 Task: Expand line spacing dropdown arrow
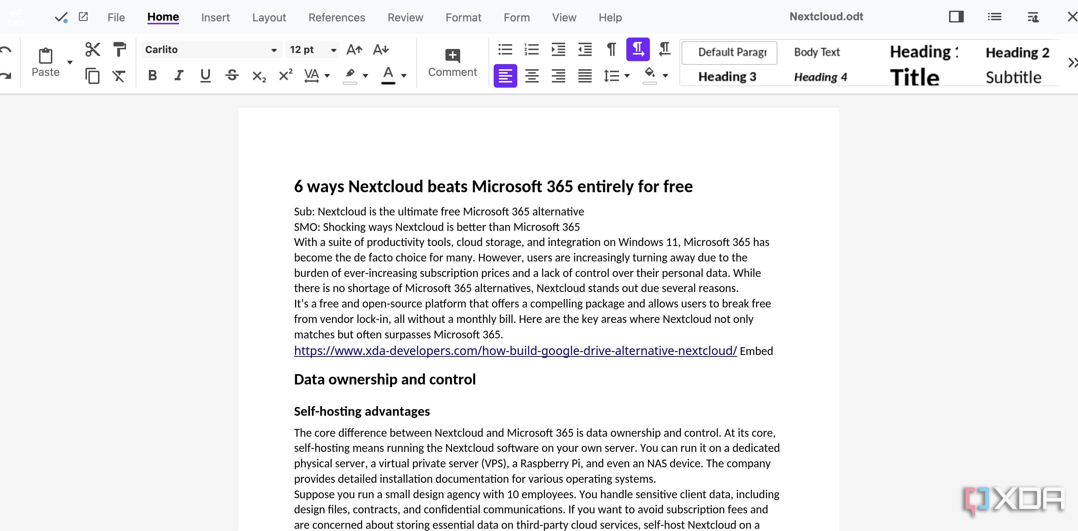627,76
